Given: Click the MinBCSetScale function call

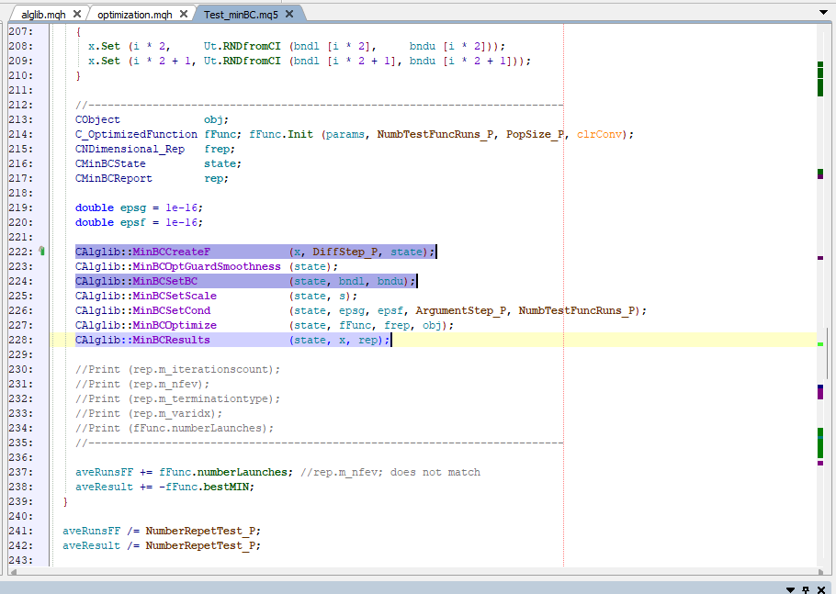Looking at the screenshot, I should click(175, 296).
